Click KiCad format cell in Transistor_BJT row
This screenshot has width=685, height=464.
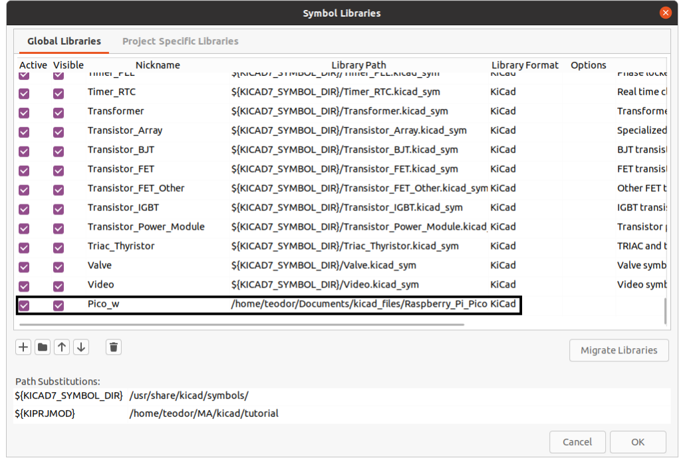coord(525,150)
